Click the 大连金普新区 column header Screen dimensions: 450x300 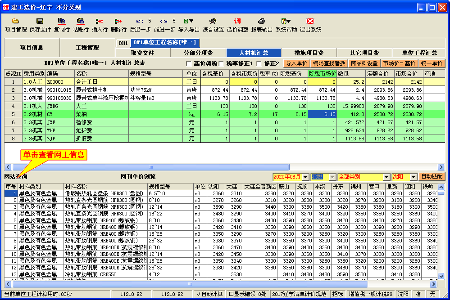click(x=260, y=187)
